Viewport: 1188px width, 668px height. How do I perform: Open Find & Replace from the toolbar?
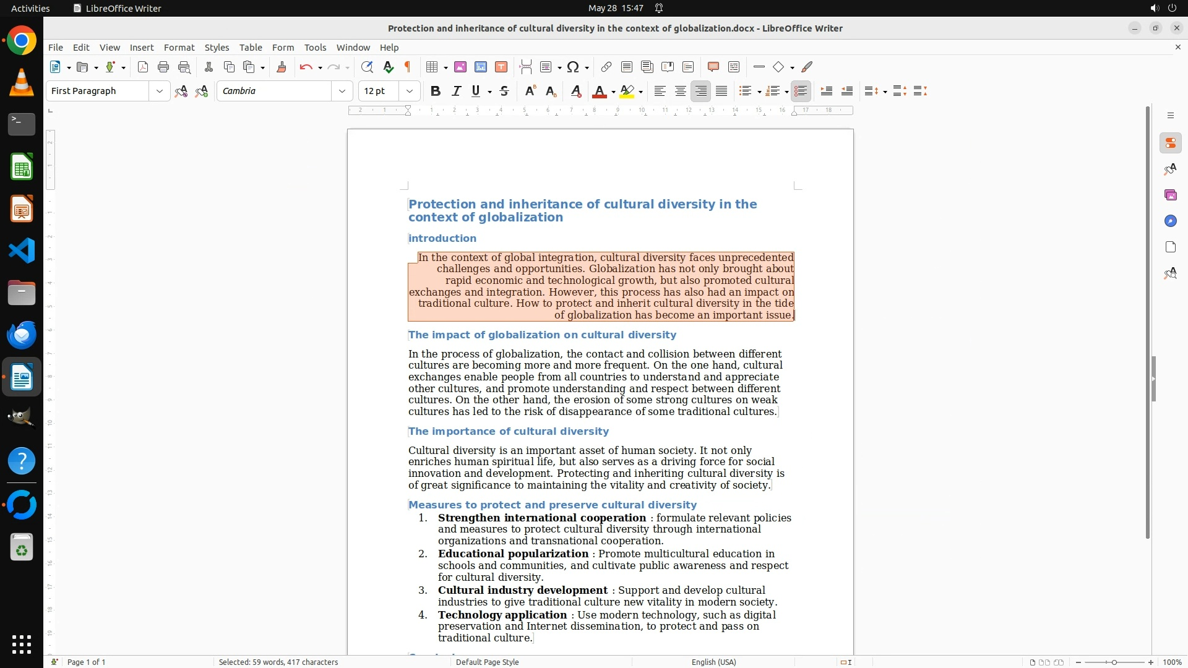[367, 67]
